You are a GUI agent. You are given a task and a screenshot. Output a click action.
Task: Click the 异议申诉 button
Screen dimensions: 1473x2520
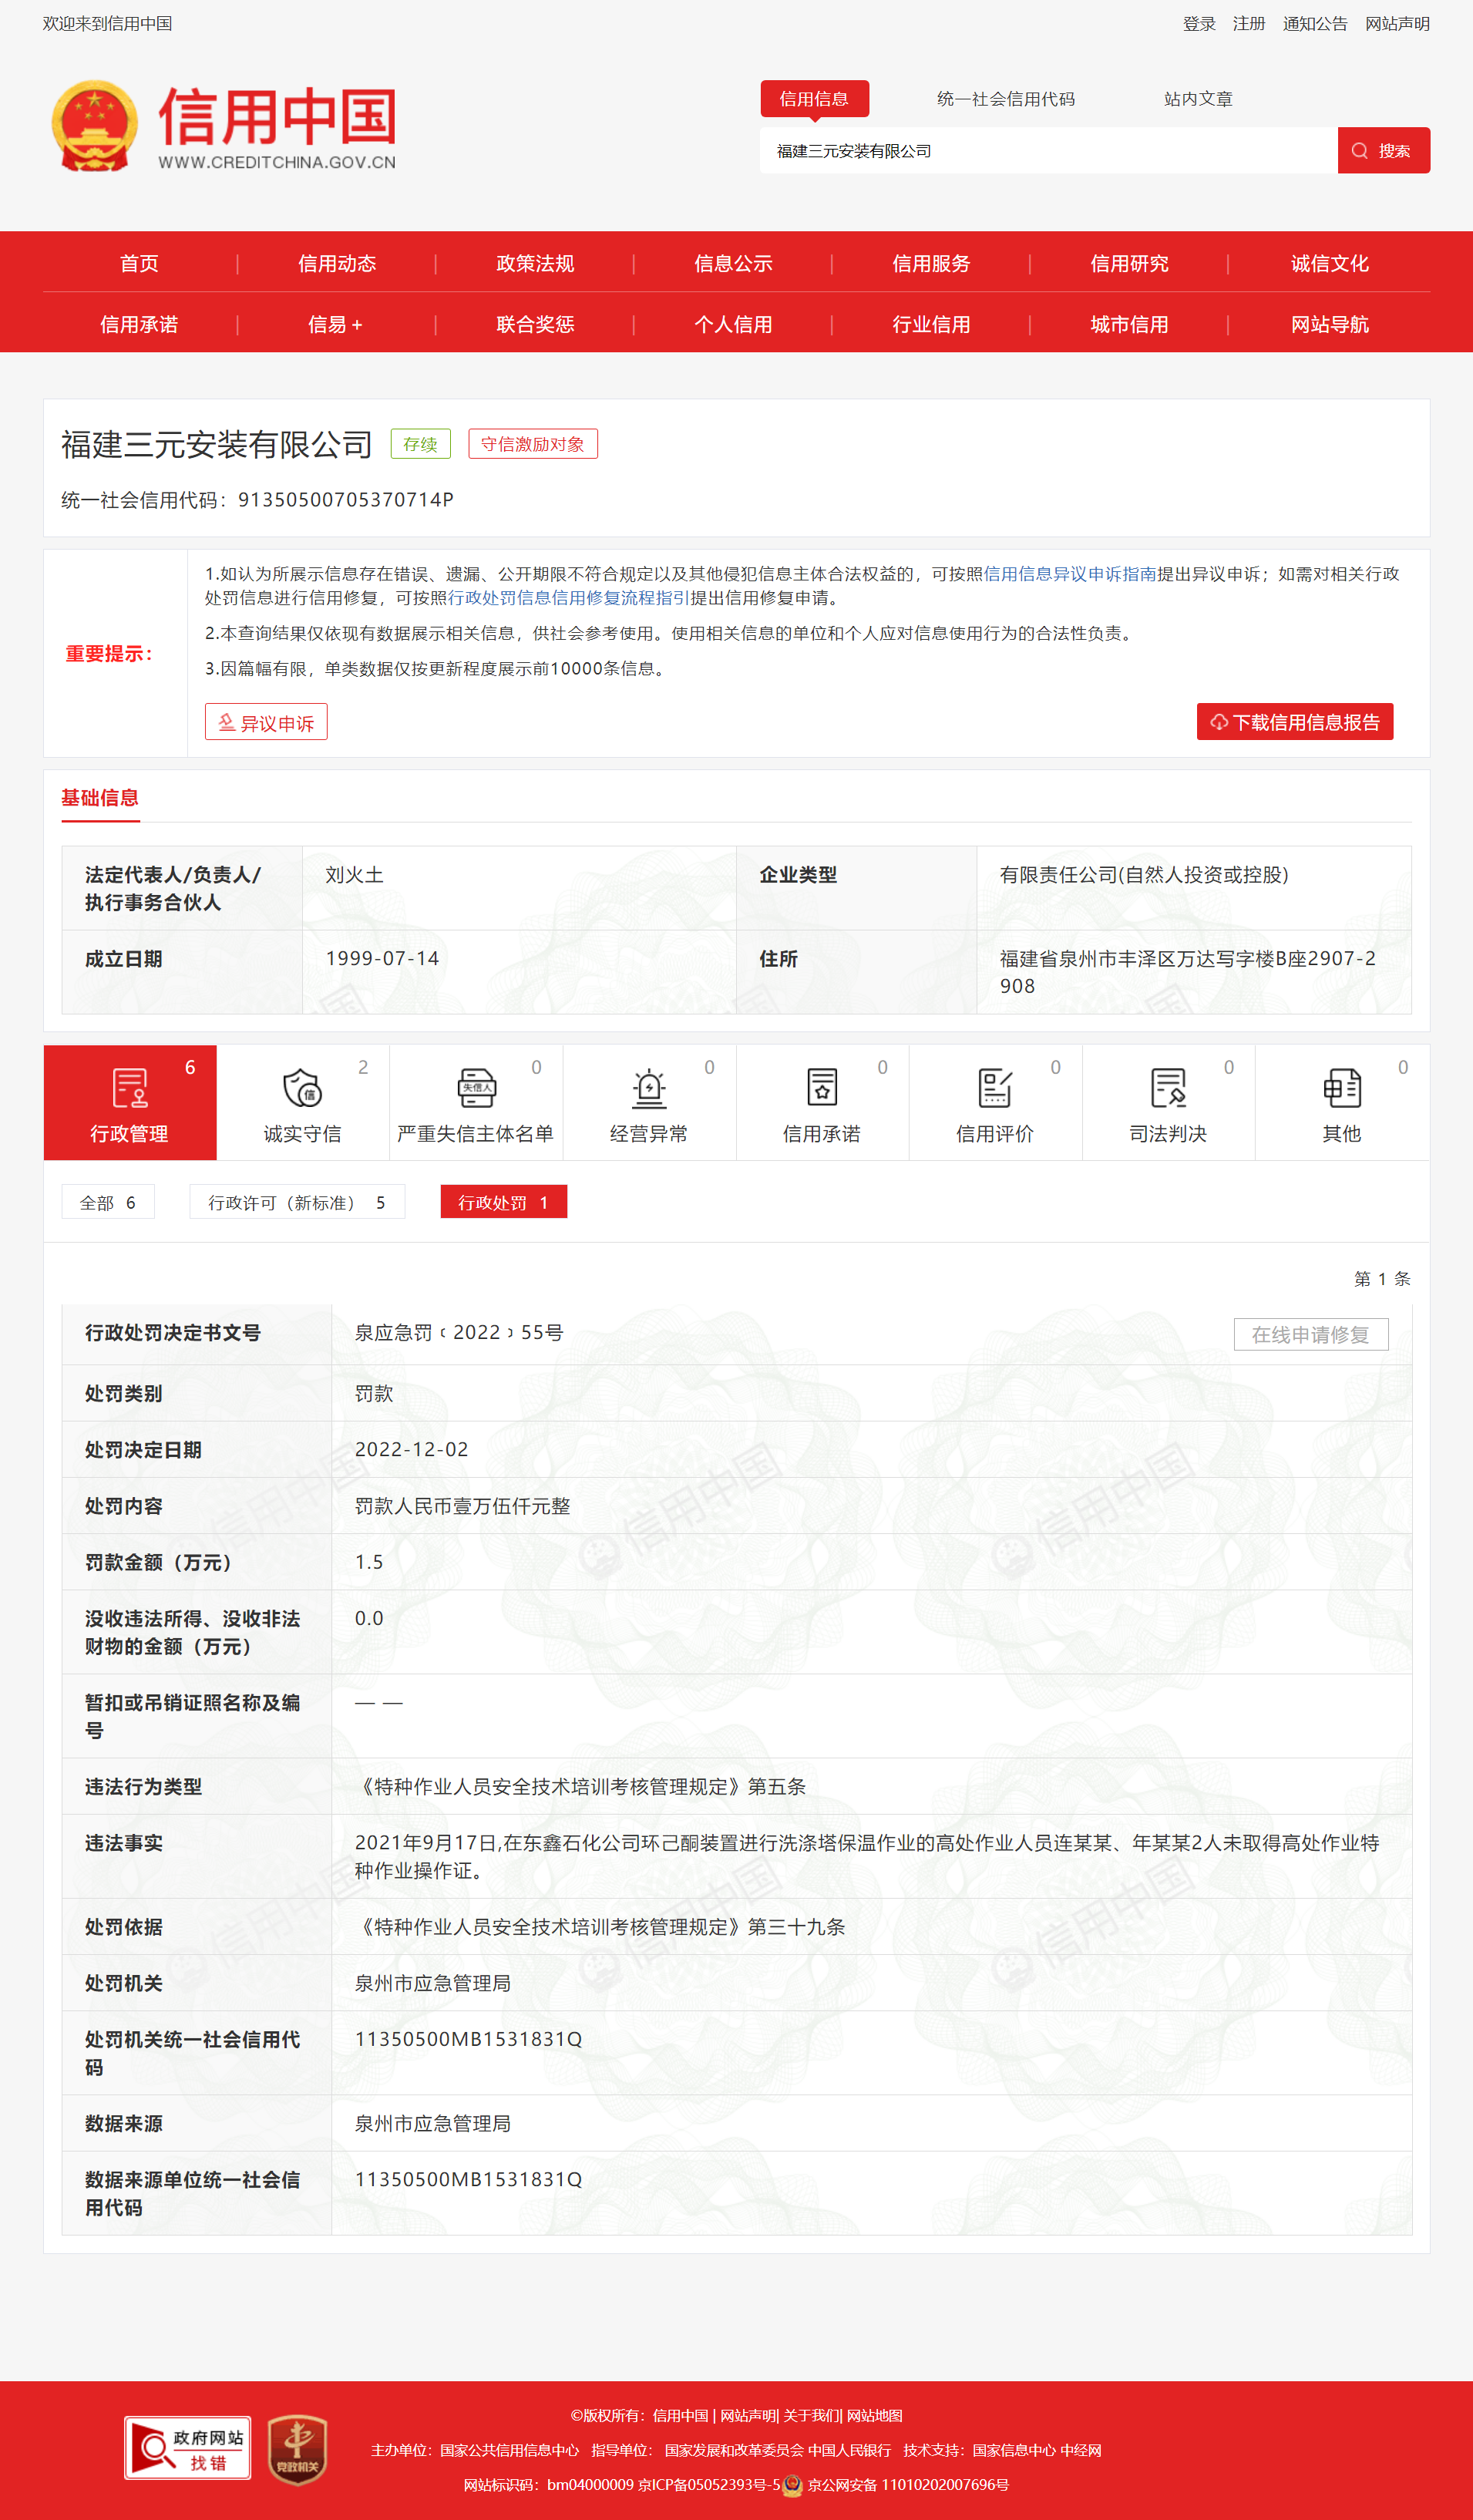(x=266, y=722)
